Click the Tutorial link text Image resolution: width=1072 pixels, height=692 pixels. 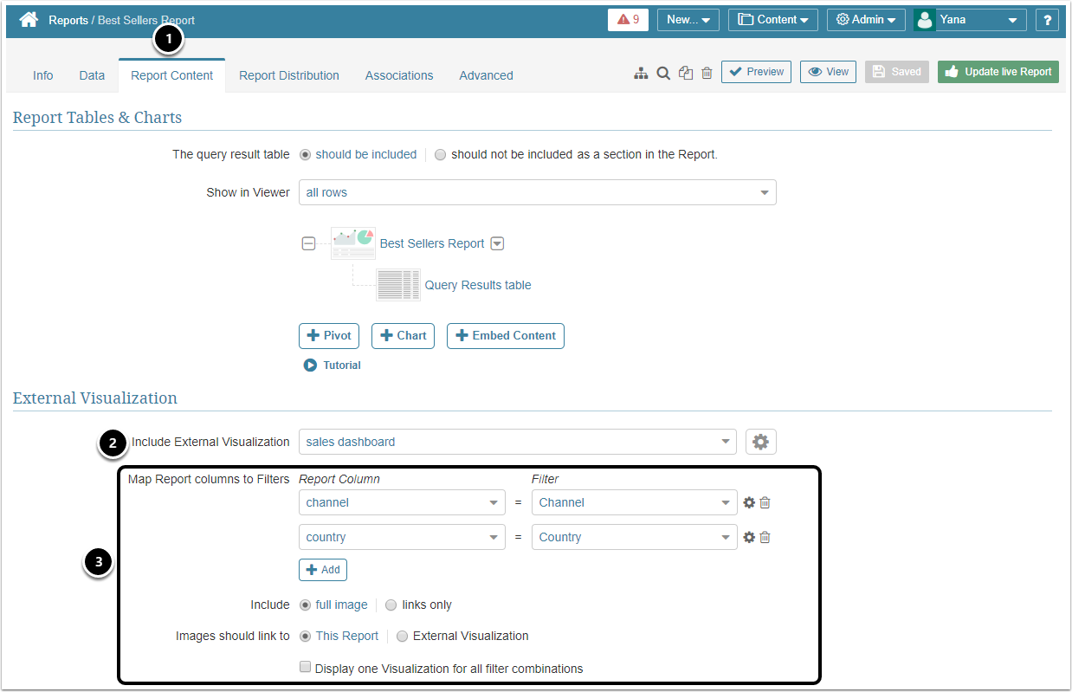coord(342,365)
